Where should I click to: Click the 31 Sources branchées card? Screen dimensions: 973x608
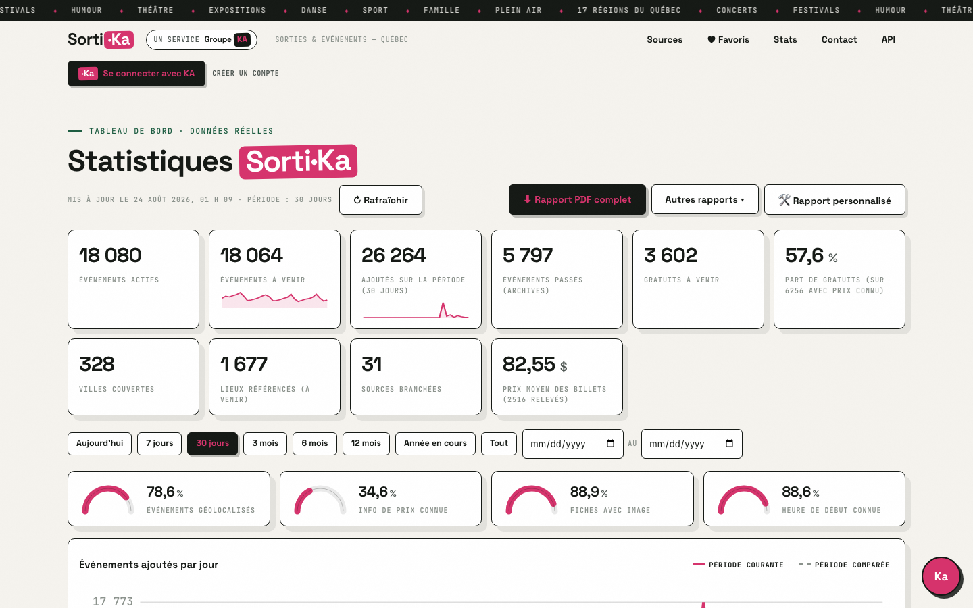pos(416,377)
